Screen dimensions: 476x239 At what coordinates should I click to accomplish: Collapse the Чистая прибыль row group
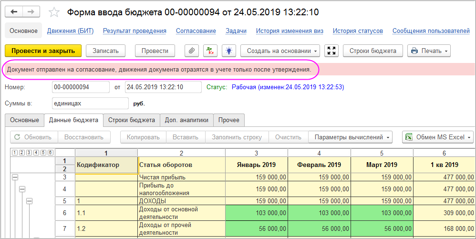tap(14, 177)
